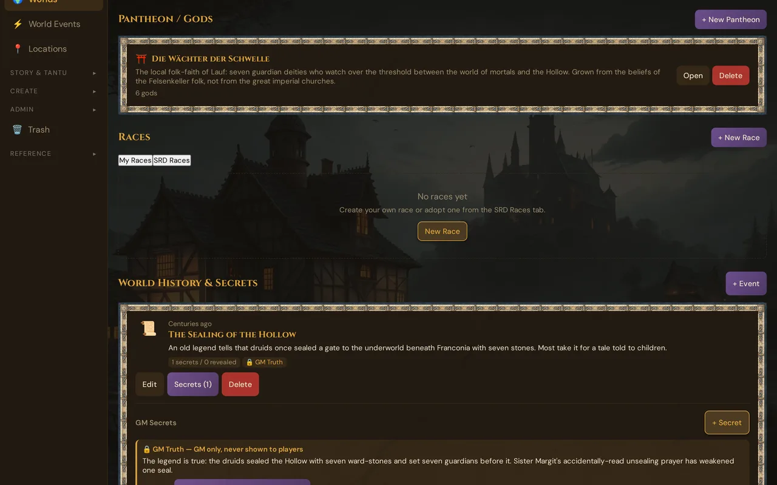Viewport: 777px width, 485px height.
Task: Open Die Wächter der Schwelle pantheon
Action: coord(693,76)
